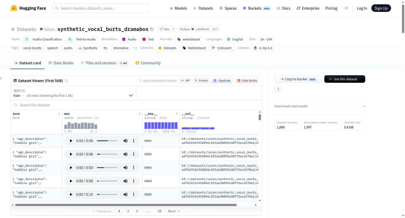Open Spaces in the top navigation
405x218 pixels.
coord(228,8)
